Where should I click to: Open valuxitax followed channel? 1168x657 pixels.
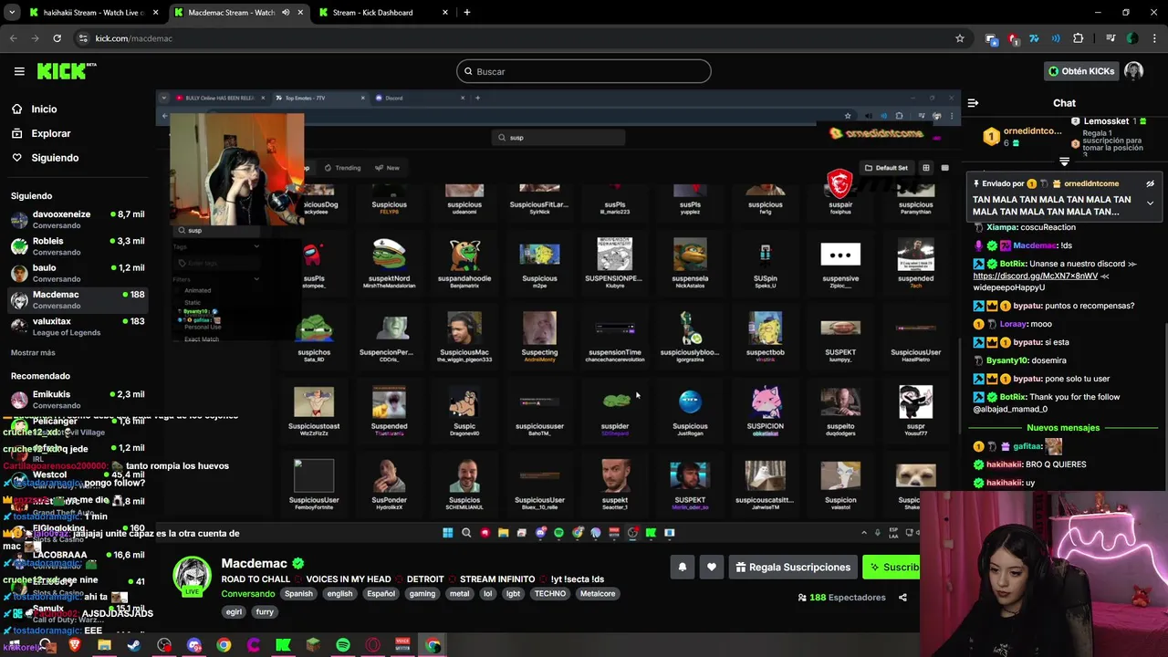tap(78, 327)
